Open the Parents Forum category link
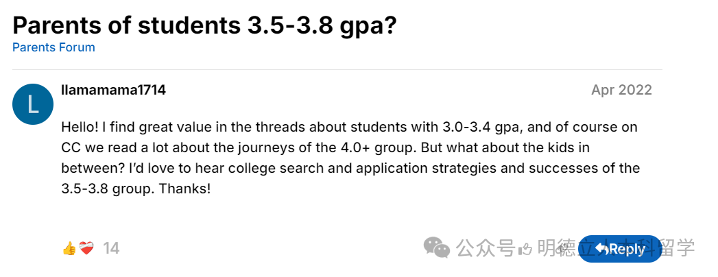 pos(53,47)
